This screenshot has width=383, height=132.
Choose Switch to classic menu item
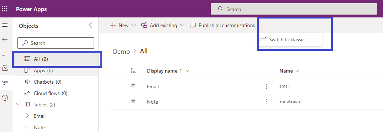[290, 39]
